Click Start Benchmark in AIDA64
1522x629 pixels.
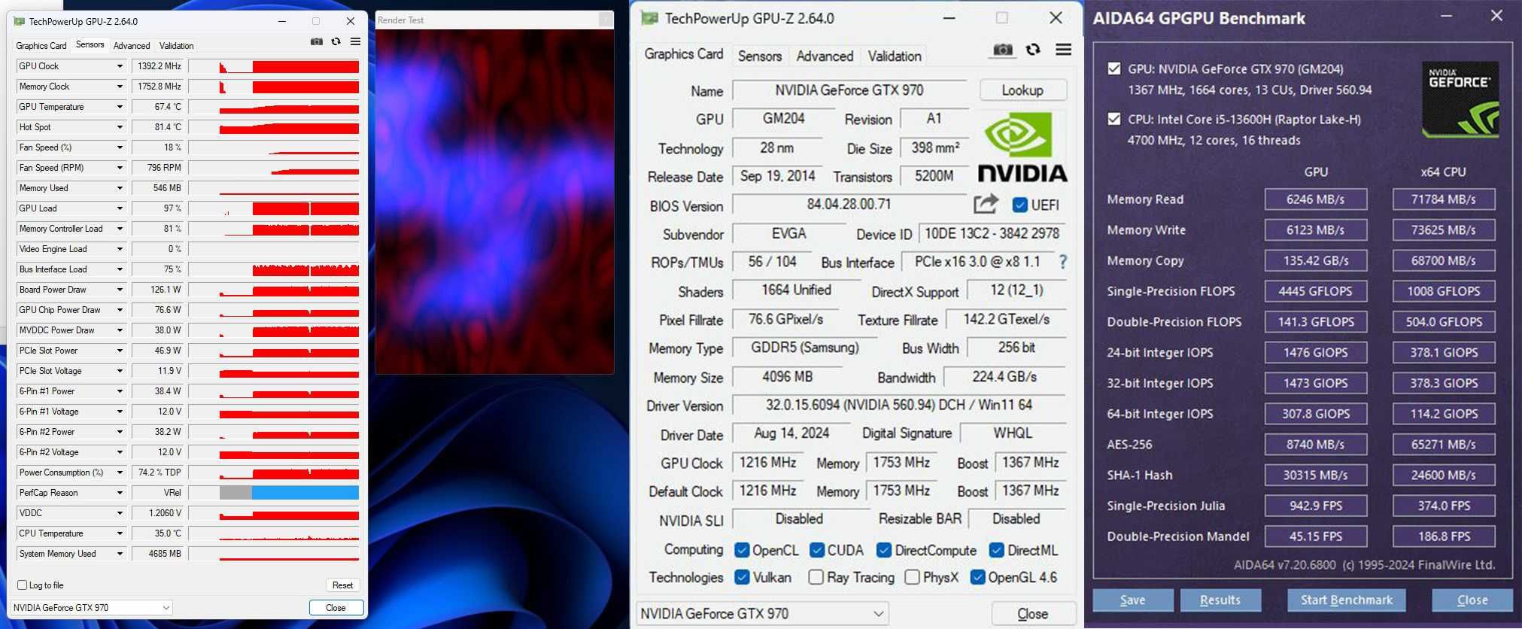click(1347, 600)
